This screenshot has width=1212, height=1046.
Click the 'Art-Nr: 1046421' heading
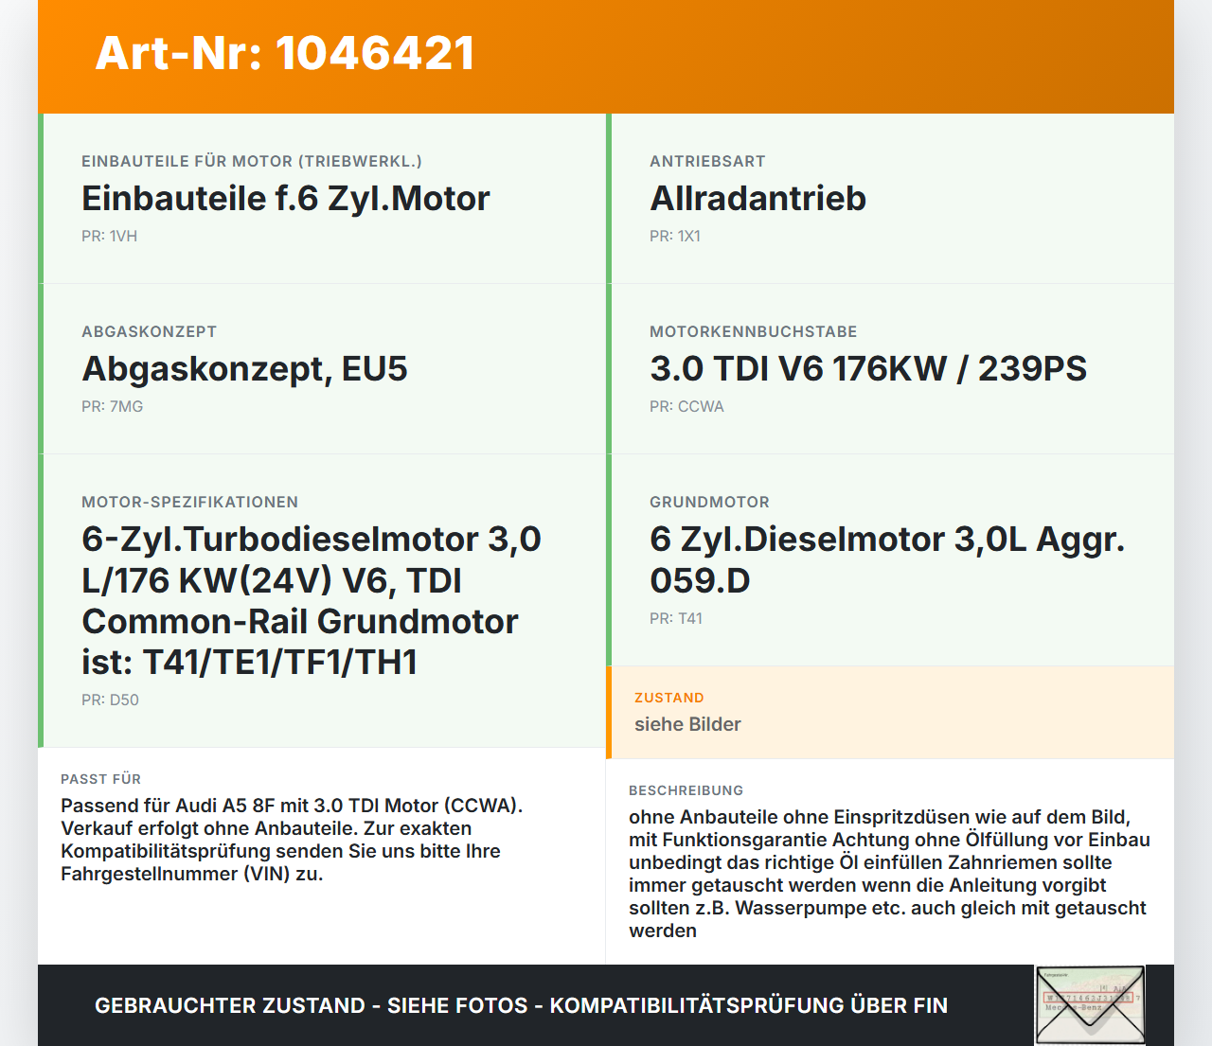coord(285,53)
